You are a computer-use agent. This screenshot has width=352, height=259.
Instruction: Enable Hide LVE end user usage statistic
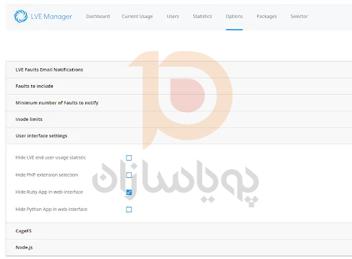tap(129, 158)
